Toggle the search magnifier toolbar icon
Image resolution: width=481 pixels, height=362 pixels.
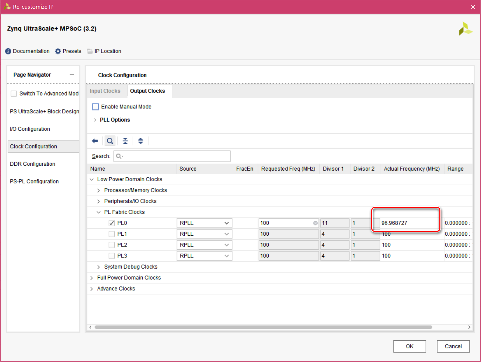[110, 141]
